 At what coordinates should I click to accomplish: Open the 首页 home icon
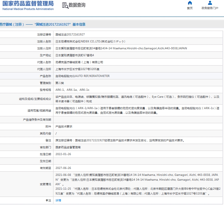click(190, 3)
